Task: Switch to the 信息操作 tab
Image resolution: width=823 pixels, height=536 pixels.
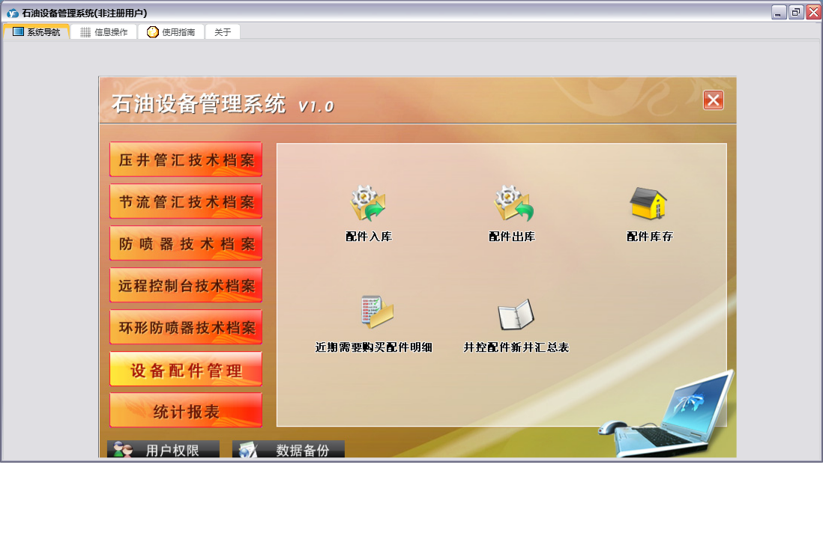Action: coord(104,32)
